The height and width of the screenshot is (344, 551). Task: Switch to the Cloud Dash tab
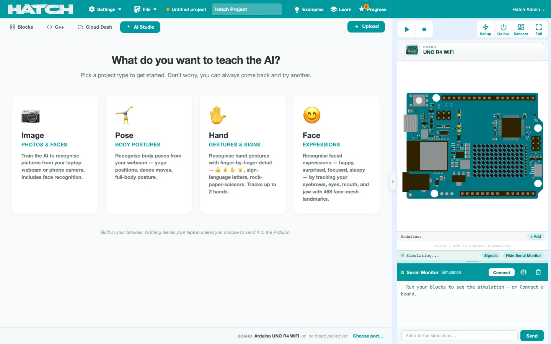[x=95, y=27]
